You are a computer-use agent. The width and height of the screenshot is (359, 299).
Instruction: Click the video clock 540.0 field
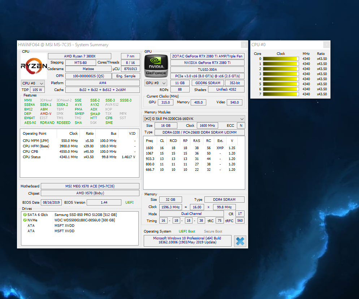coord(234,102)
